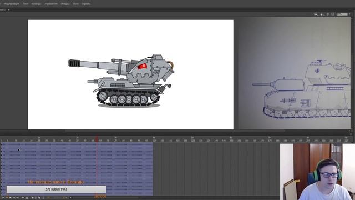The width and height of the screenshot is (355, 200).
Task: Toggle the Onion Skin icon
Action: pyautogui.click(x=32, y=198)
